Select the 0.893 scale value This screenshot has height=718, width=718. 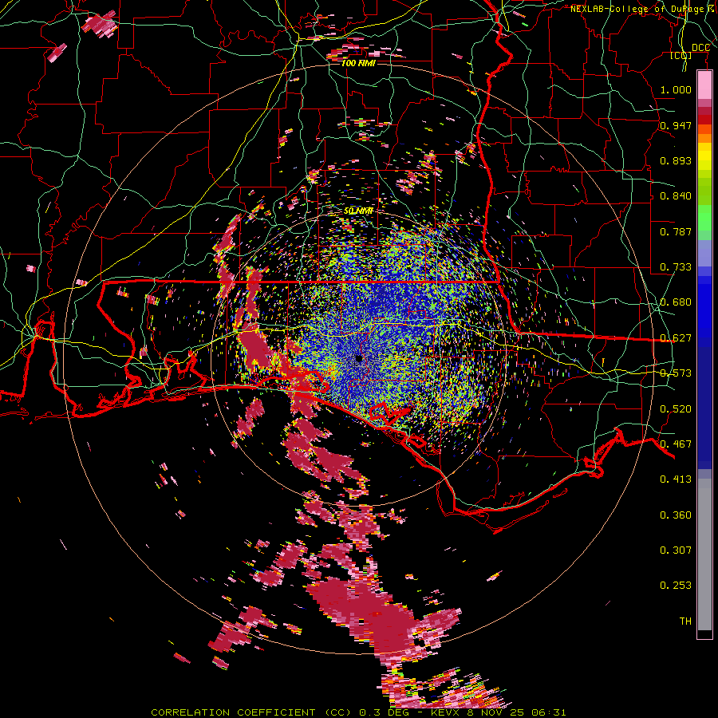[676, 160]
